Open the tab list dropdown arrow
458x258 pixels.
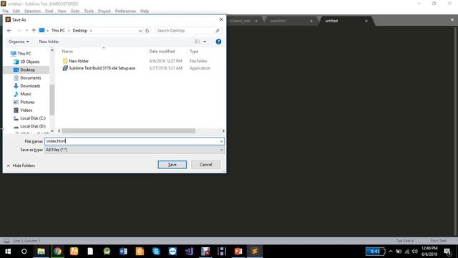click(452, 20)
